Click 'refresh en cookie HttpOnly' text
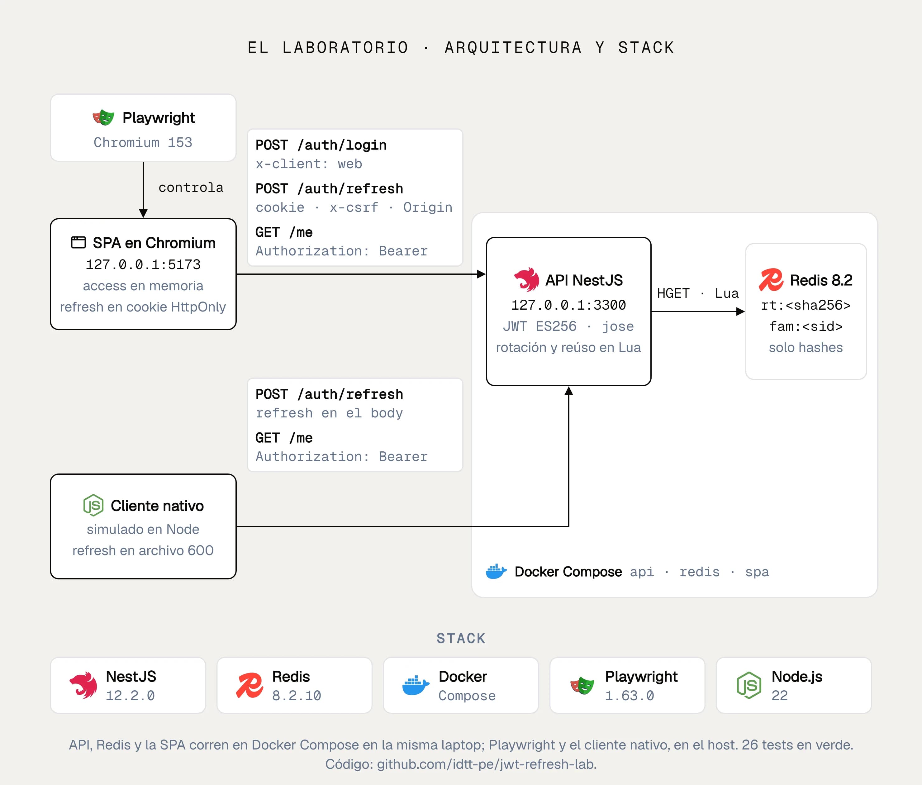Viewport: 922px width, 785px height. point(143,307)
